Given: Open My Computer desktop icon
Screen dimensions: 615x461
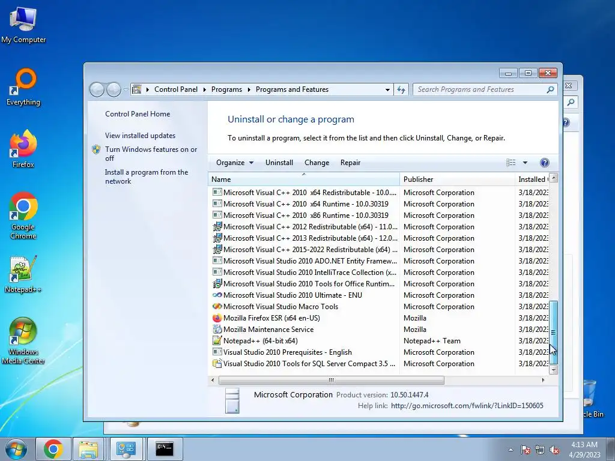Looking at the screenshot, I should pos(23,25).
